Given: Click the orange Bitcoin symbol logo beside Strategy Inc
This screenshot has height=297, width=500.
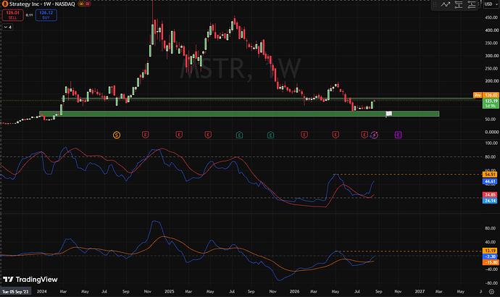Looking at the screenshot, I should (x=5, y=4).
